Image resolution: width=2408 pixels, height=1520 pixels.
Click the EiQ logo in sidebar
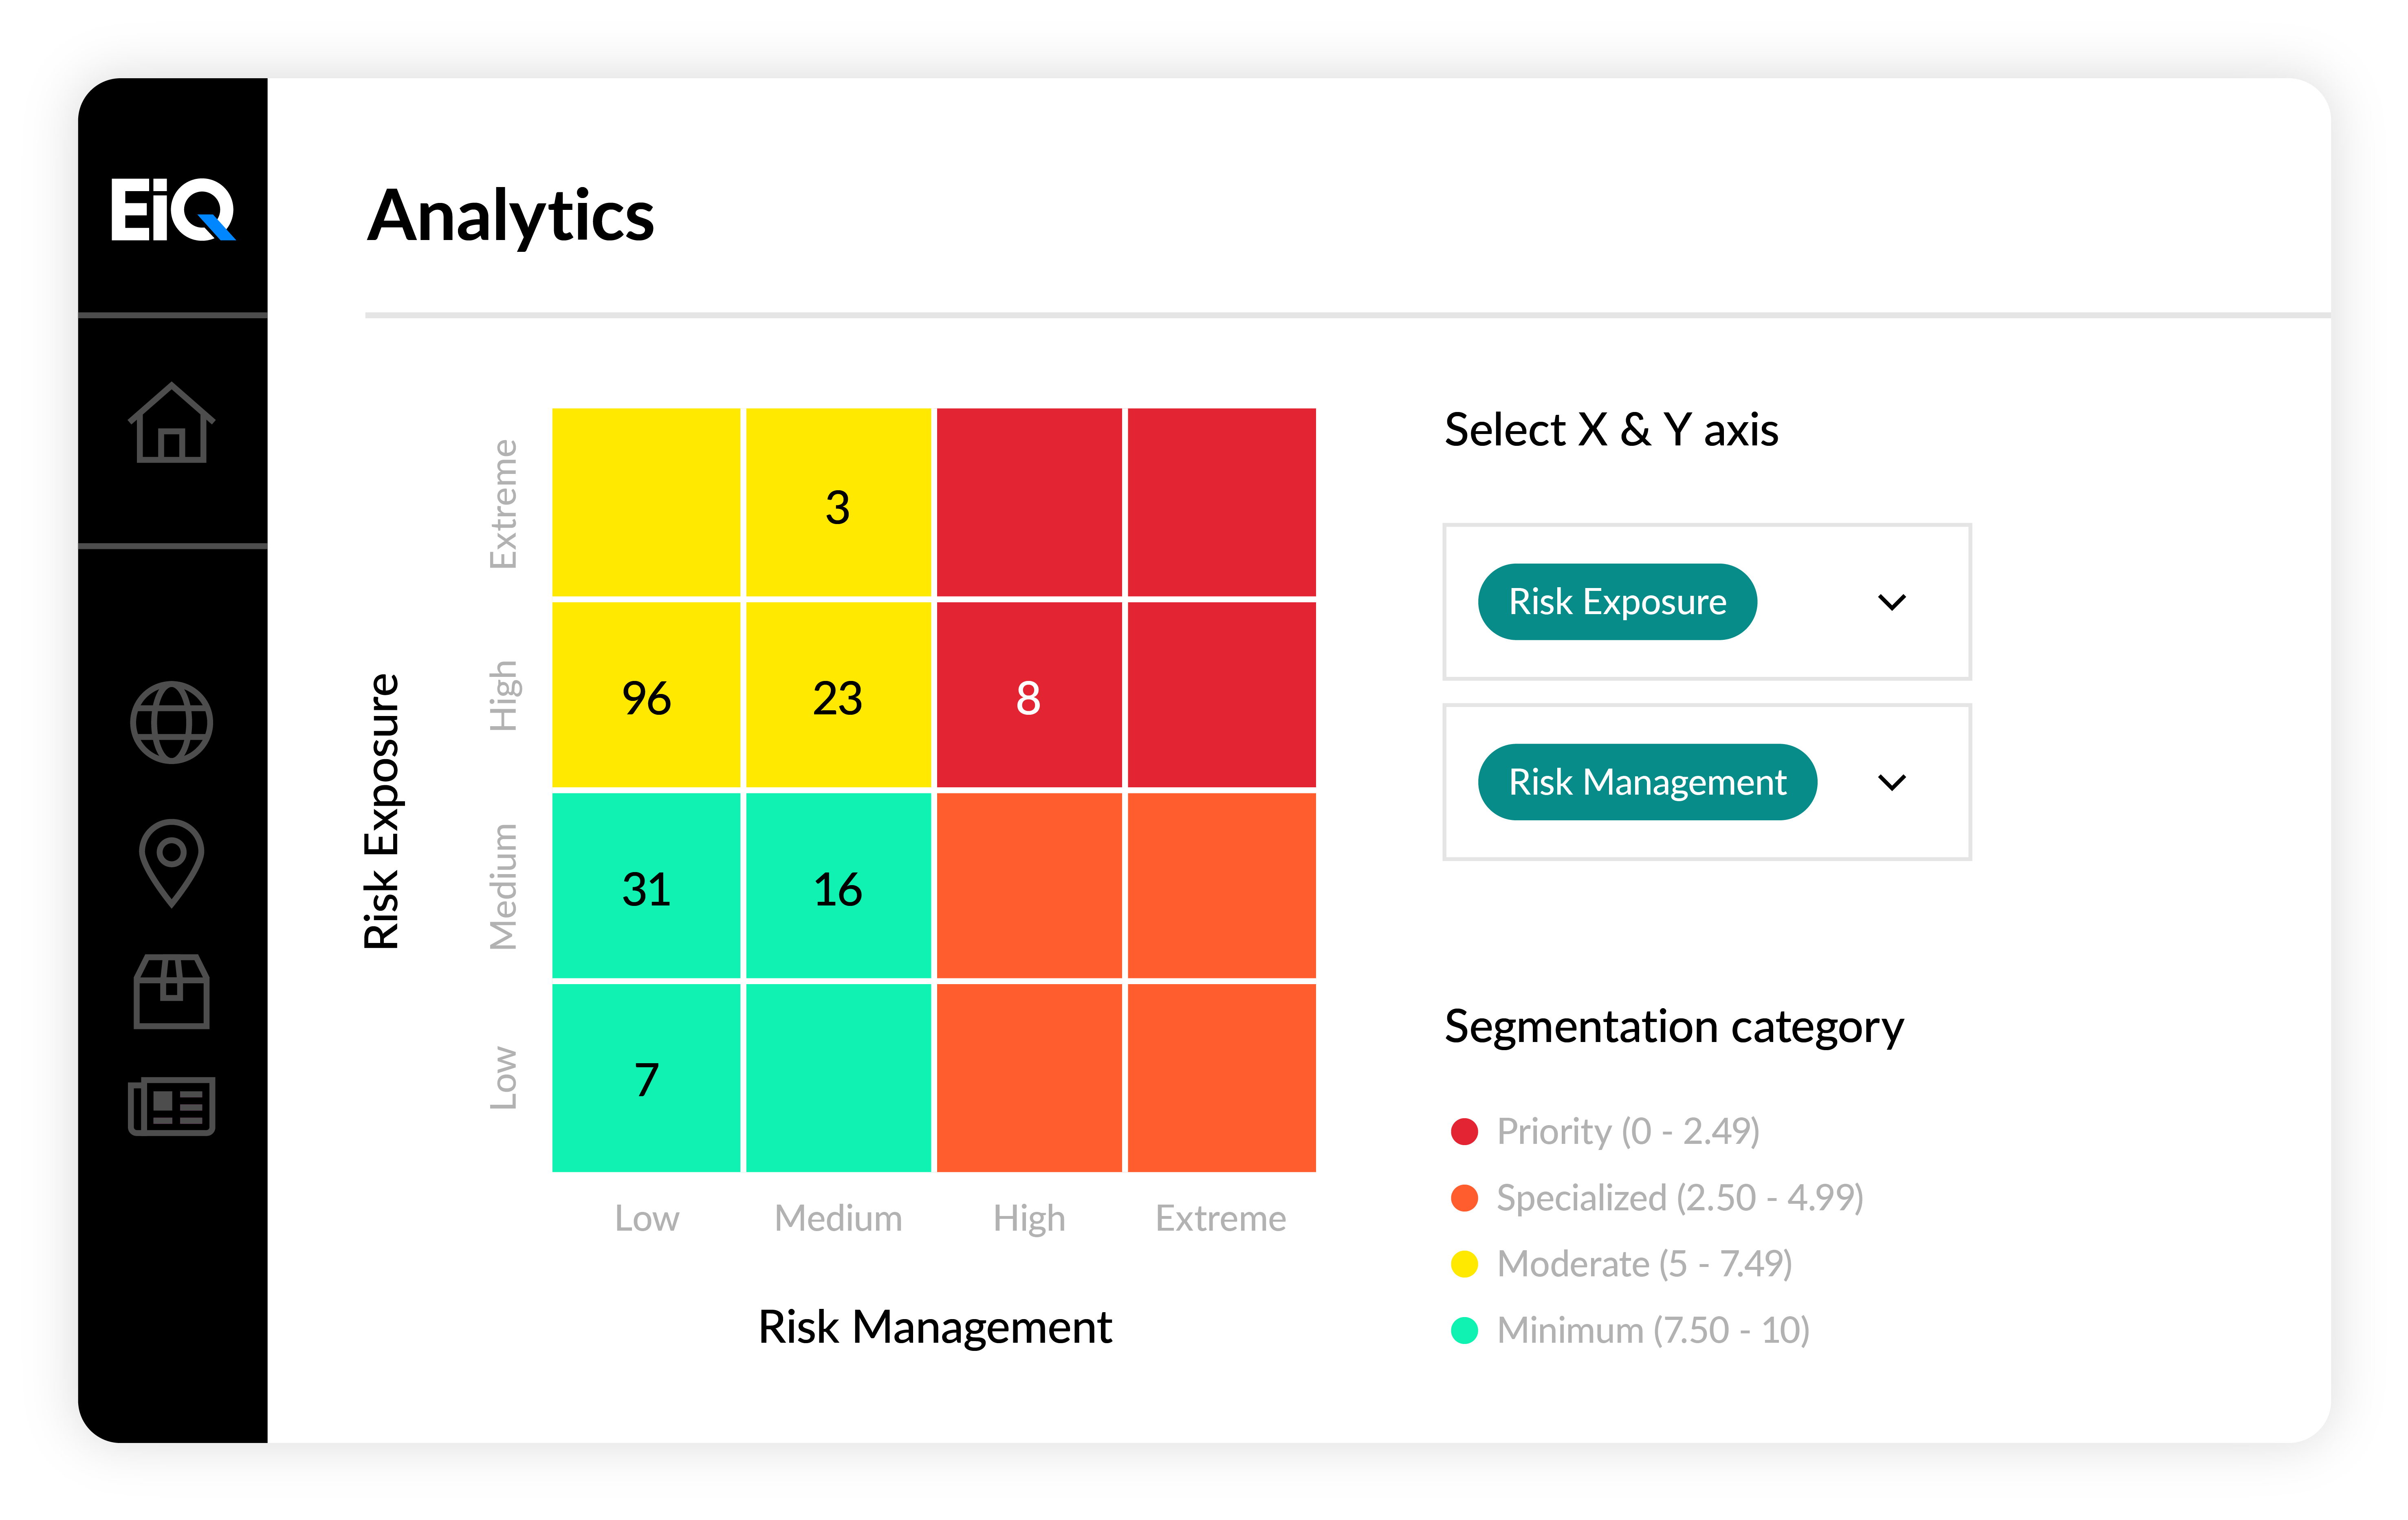click(x=172, y=209)
